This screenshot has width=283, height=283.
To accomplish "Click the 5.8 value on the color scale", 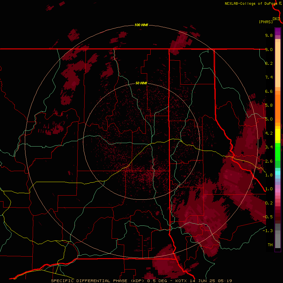I will click(269, 105).
